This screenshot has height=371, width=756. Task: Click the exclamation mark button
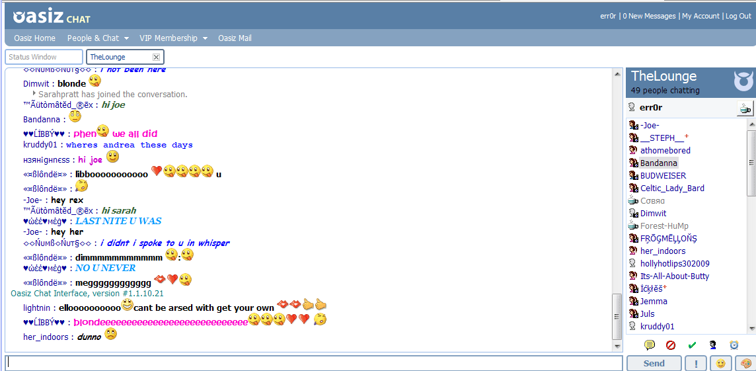[x=696, y=363]
